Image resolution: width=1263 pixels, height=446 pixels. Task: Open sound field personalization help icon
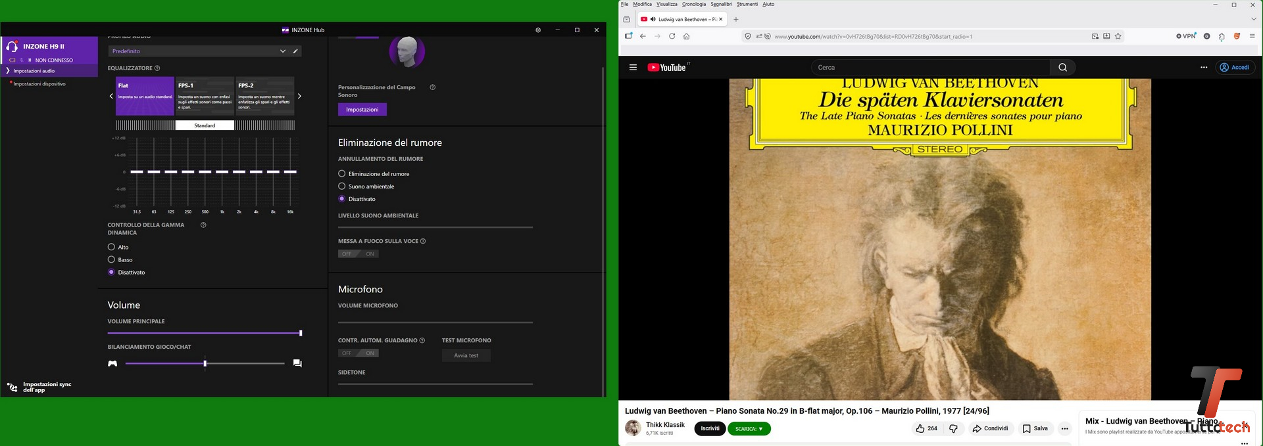click(432, 87)
